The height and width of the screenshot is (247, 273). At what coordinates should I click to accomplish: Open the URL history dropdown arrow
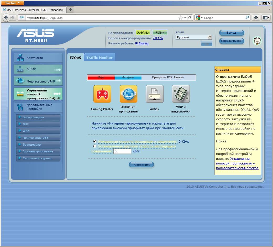[185, 18]
